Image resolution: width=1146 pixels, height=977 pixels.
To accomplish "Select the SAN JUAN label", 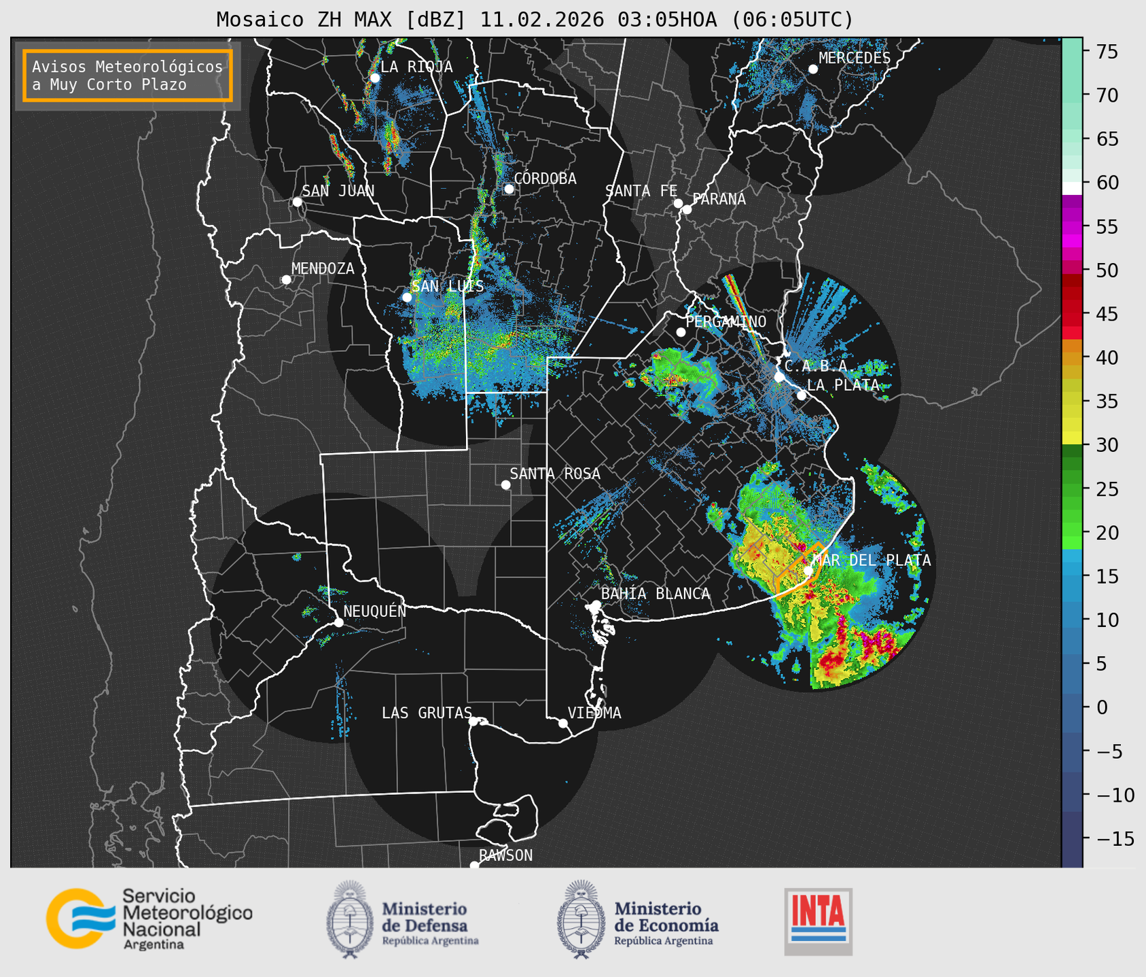I will 338,191.
